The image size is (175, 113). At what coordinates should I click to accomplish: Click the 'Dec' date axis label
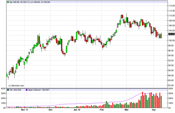[x=50, y=110]
